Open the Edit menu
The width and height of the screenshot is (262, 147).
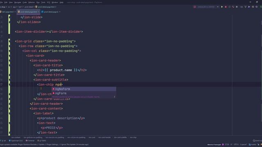coord(6,2)
